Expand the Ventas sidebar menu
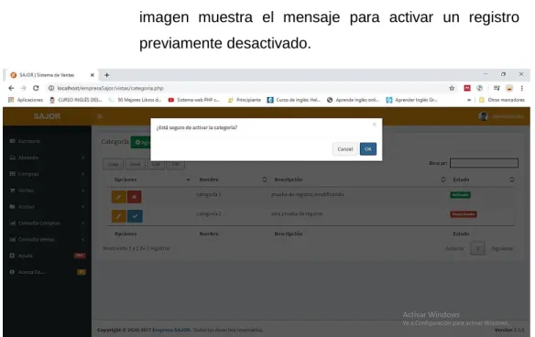The image size is (535, 337). tap(47, 190)
